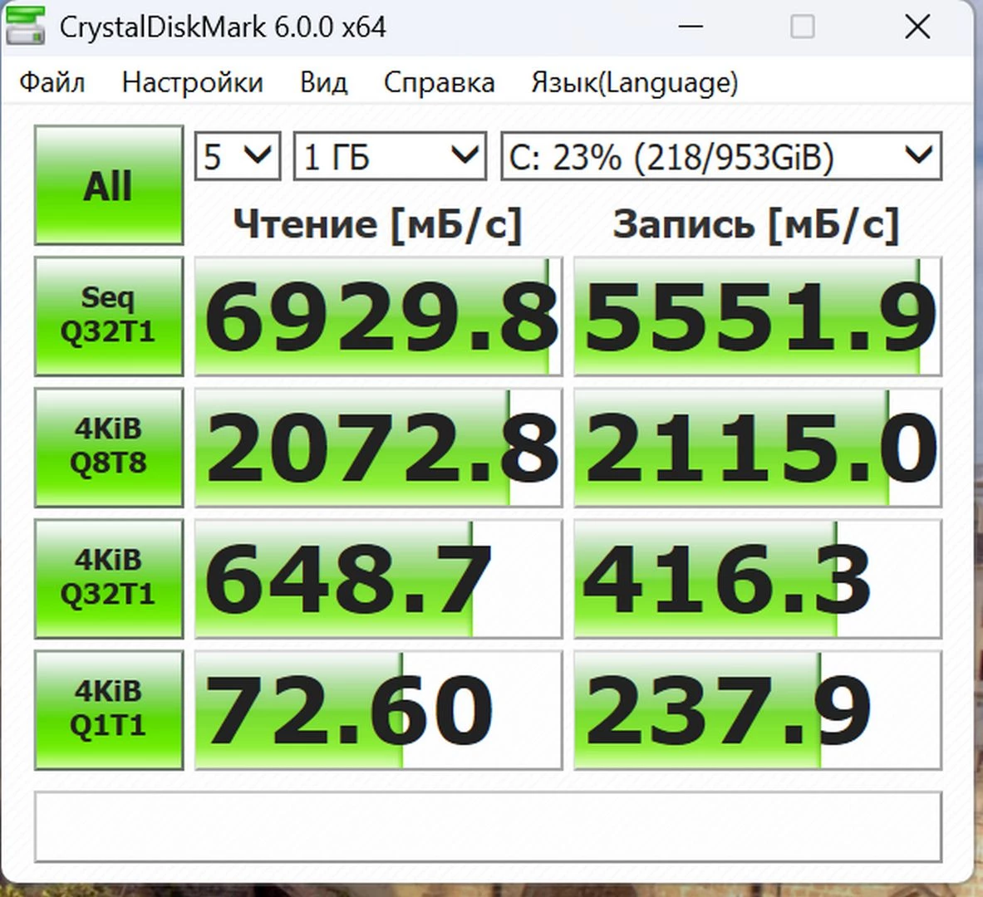Maximize the CrystalDiskMark window
Viewport: 983px width, 897px height.
click(x=803, y=27)
